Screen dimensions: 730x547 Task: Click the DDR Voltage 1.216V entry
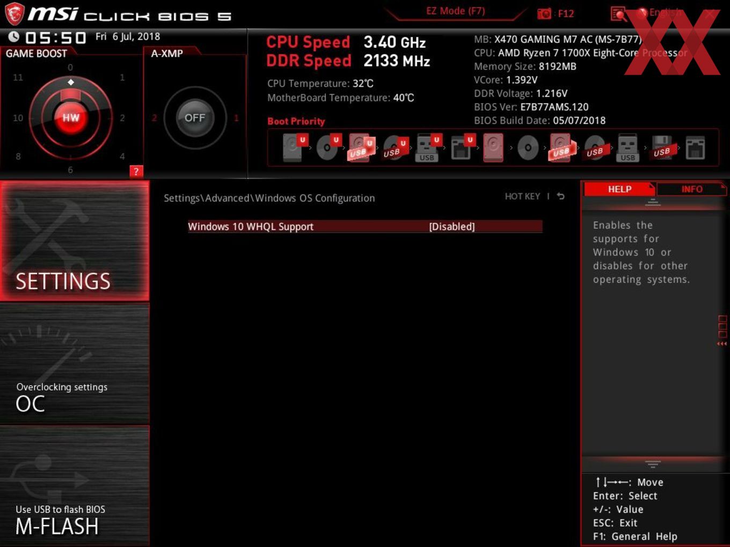click(521, 93)
